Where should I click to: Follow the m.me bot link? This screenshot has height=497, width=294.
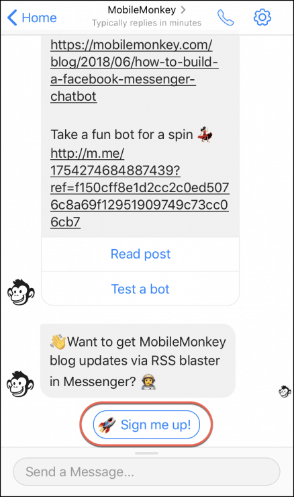point(140,187)
